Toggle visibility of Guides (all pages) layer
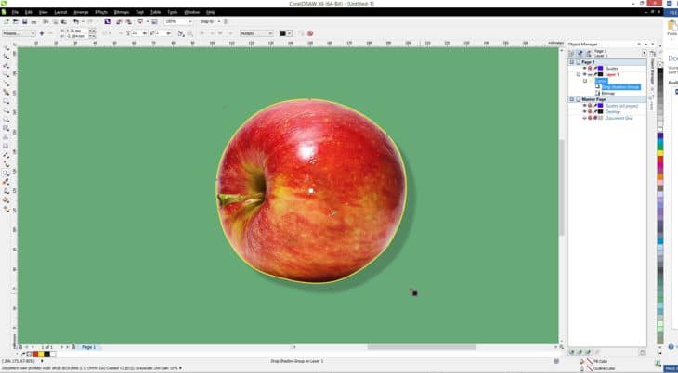This screenshot has height=373, width=678. 584,106
